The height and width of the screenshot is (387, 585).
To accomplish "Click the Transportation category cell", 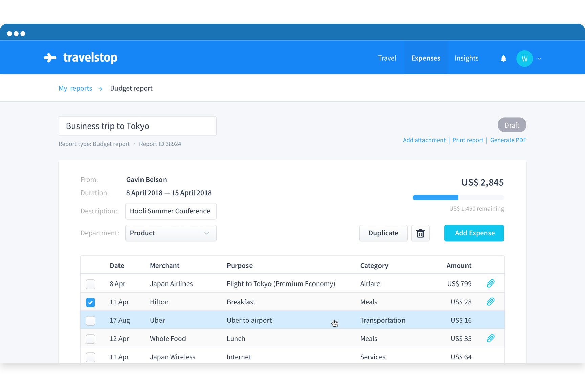I will click(383, 320).
